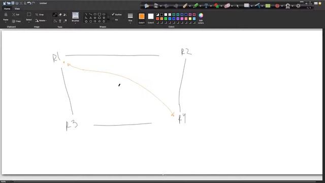The width and height of the screenshot is (325, 183).
Task: Select the pen tool in floating annotation toolbar
Action: [185, 6]
